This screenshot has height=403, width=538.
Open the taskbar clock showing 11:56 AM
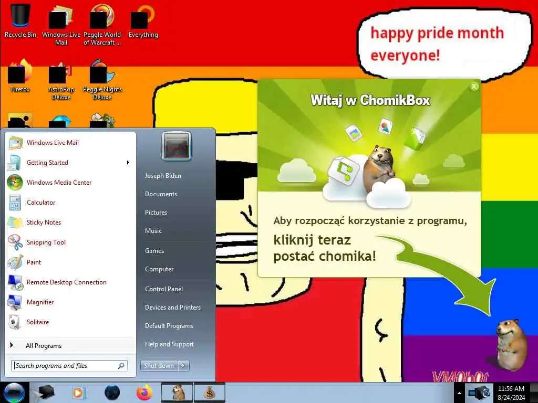(x=511, y=393)
